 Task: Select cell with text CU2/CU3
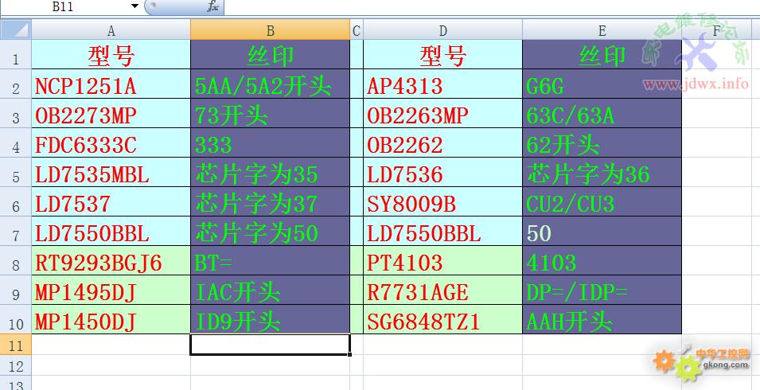click(x=602, y=204)
